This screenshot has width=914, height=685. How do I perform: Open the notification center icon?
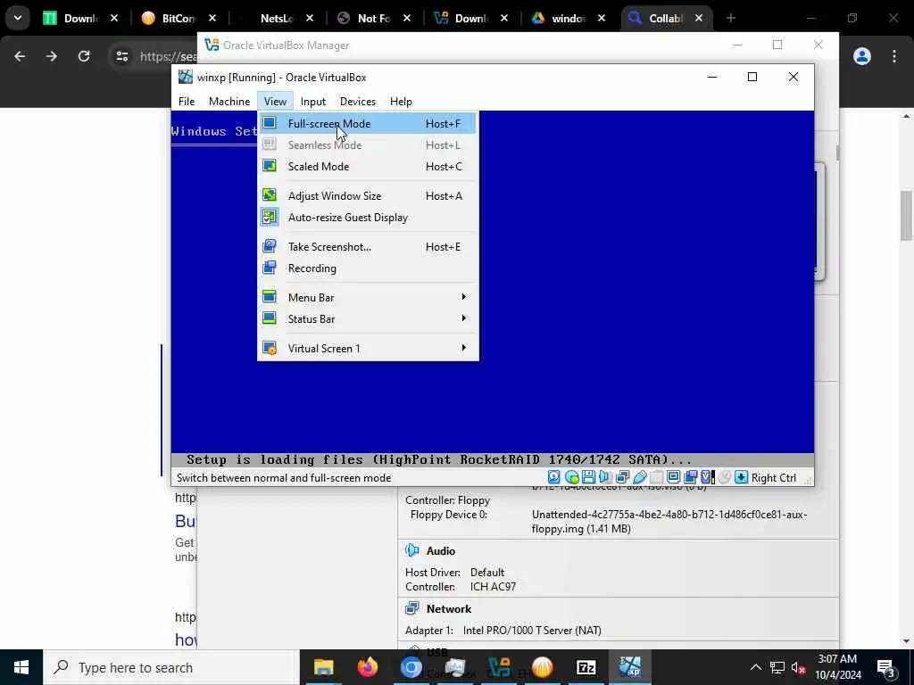point(886,667)
